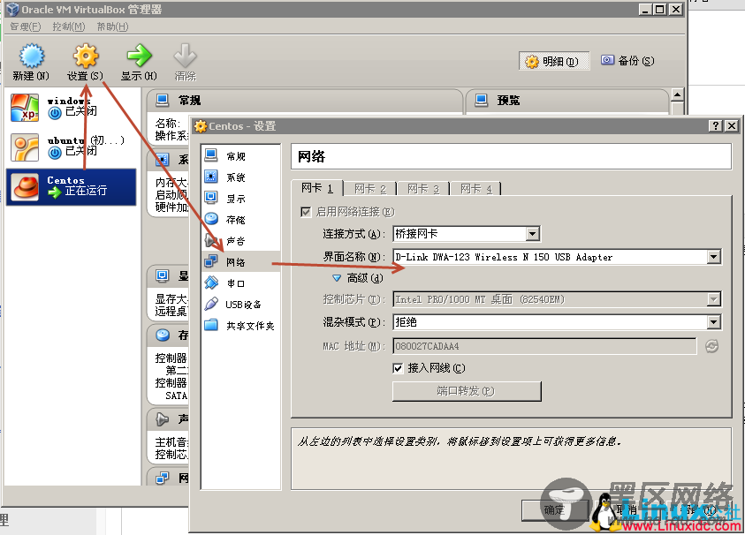Open 显示 (Display) category in settings list
Image resolution: width=745 pixels, height=535 pixels.
[241, 199]
